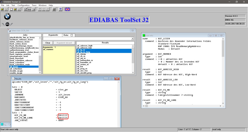The height and width of the screenshot is (132, 248).
Task: Open the File menu
Action: [x=3, y=5]
